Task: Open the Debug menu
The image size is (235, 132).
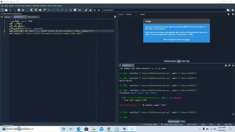Action: [x=28, y=6]
